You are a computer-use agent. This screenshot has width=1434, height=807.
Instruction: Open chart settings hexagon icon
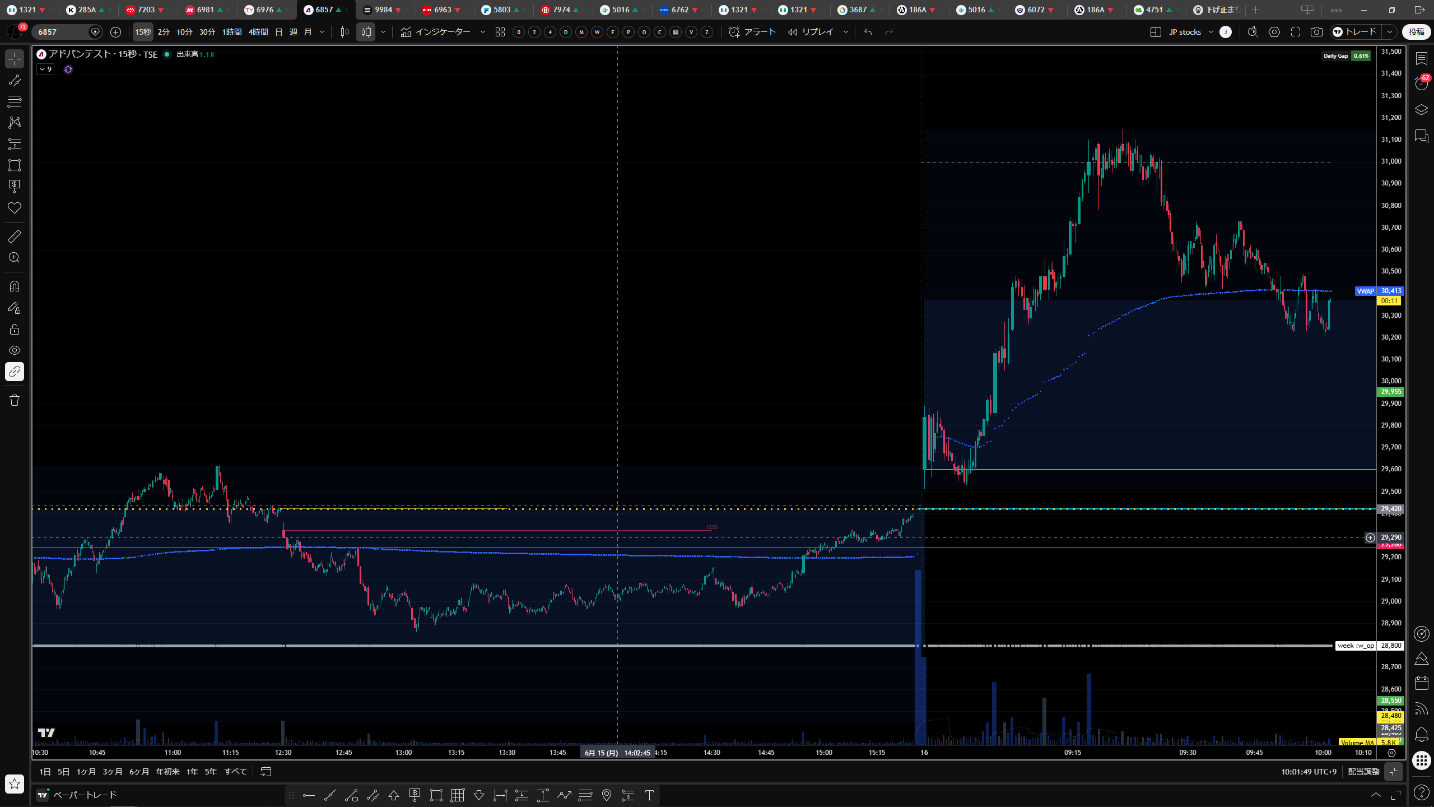[x=1274, y=32]
